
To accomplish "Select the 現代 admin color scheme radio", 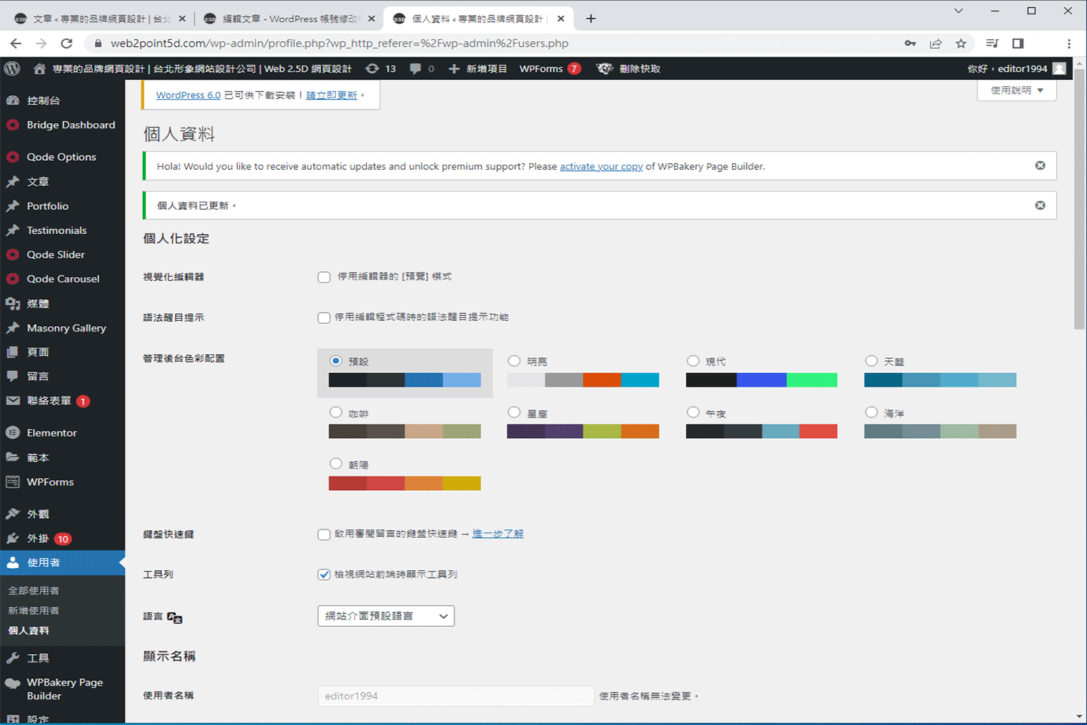I will (693, 361).
